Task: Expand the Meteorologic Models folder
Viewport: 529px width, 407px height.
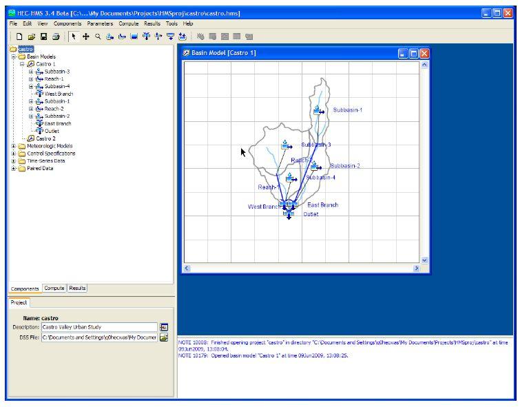Action: 14,146
